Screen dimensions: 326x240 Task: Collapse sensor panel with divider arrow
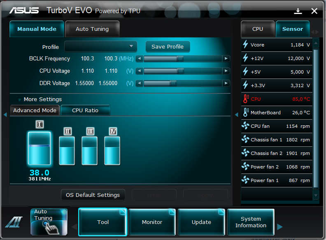236,115
